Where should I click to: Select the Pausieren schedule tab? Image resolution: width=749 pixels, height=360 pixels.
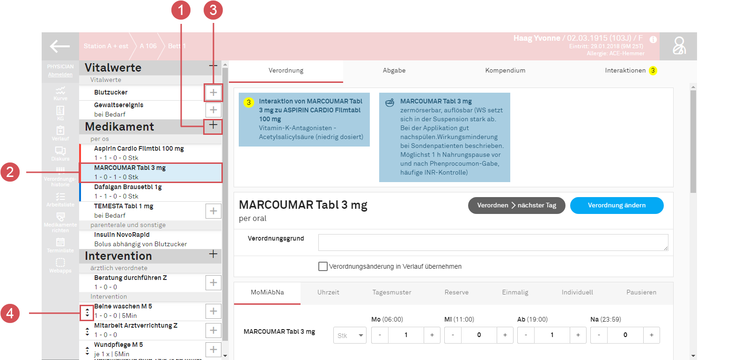click(x=641, y=293)
